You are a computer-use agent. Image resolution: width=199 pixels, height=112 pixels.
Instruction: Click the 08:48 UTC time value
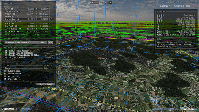48,66
